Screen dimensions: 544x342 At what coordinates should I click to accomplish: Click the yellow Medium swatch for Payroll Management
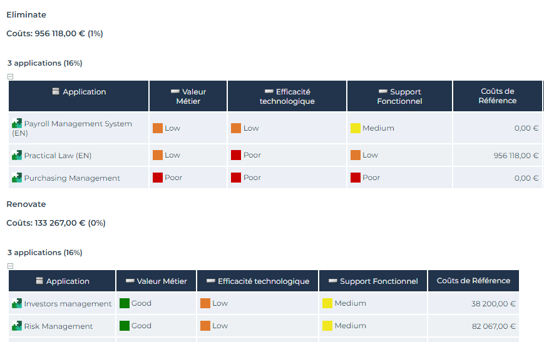[356, 128]
